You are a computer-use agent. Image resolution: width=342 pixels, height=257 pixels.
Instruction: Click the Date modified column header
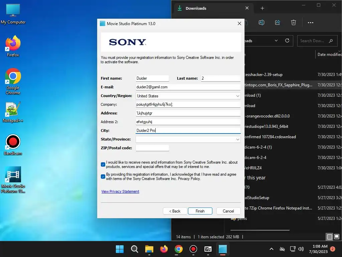(329, 55)
